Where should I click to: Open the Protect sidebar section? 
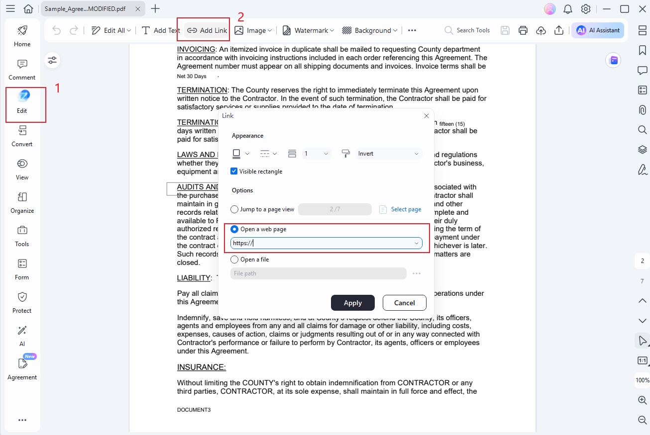pyautogui.click(x=22, y=303)
